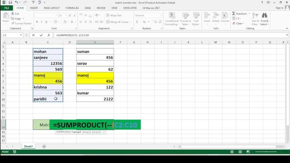290x163 pixels.
Task: Save the workbook with the floppy disk icon
Action: click(10, 3)
